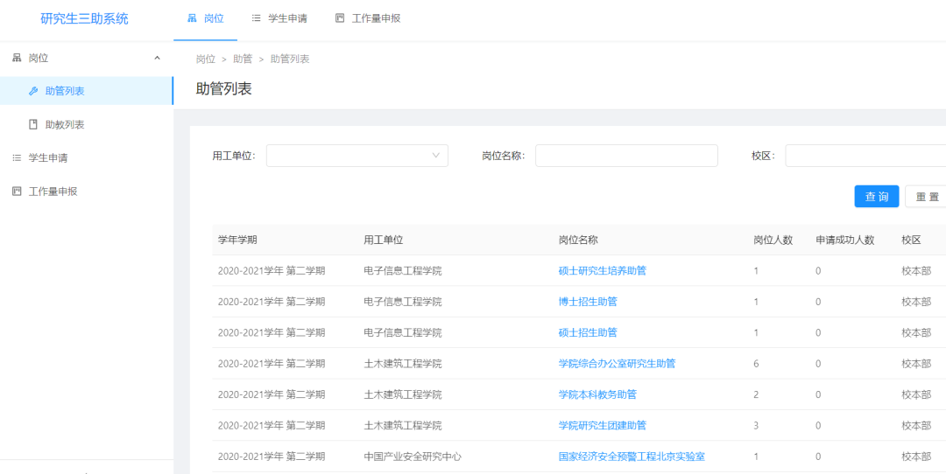Click the 用工单位 column header
946x474 pixels.
(x=383, y=240)
